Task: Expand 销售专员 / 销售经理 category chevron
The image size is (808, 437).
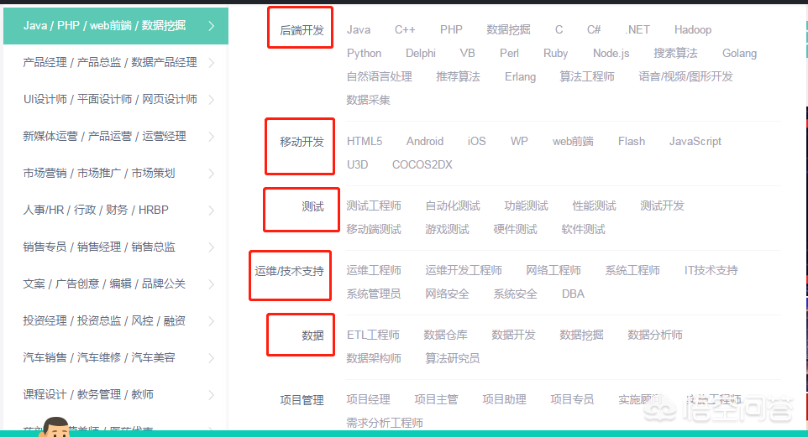Action: (212, 247)
